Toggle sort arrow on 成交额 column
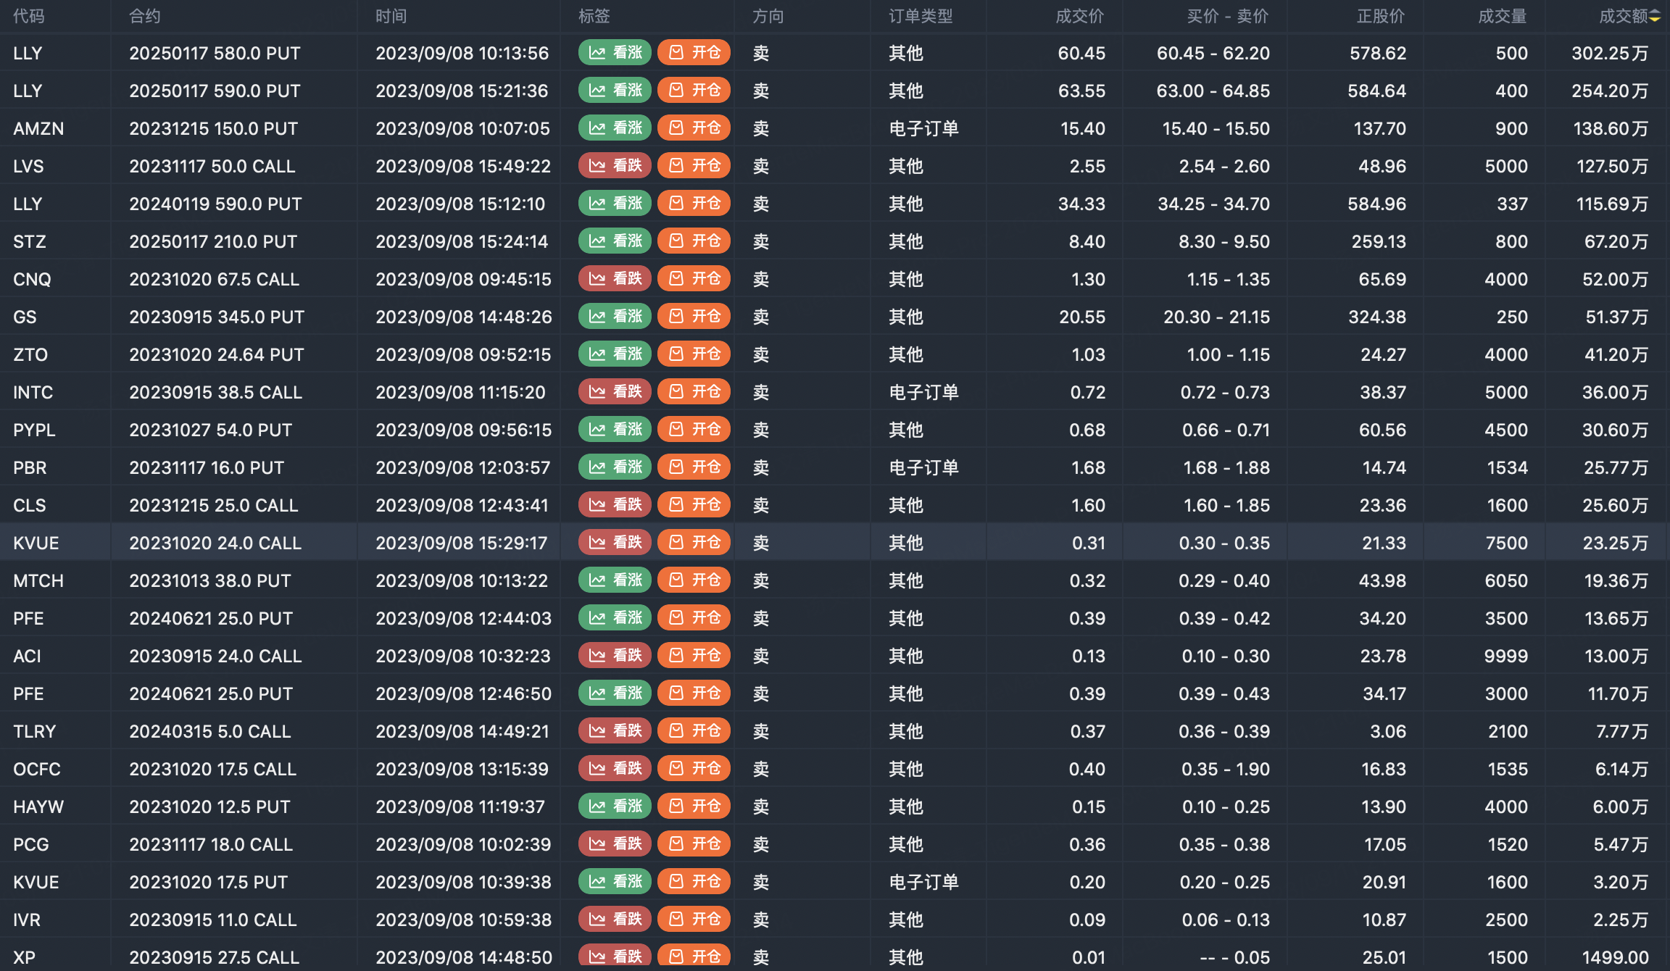 point(1655,17)
